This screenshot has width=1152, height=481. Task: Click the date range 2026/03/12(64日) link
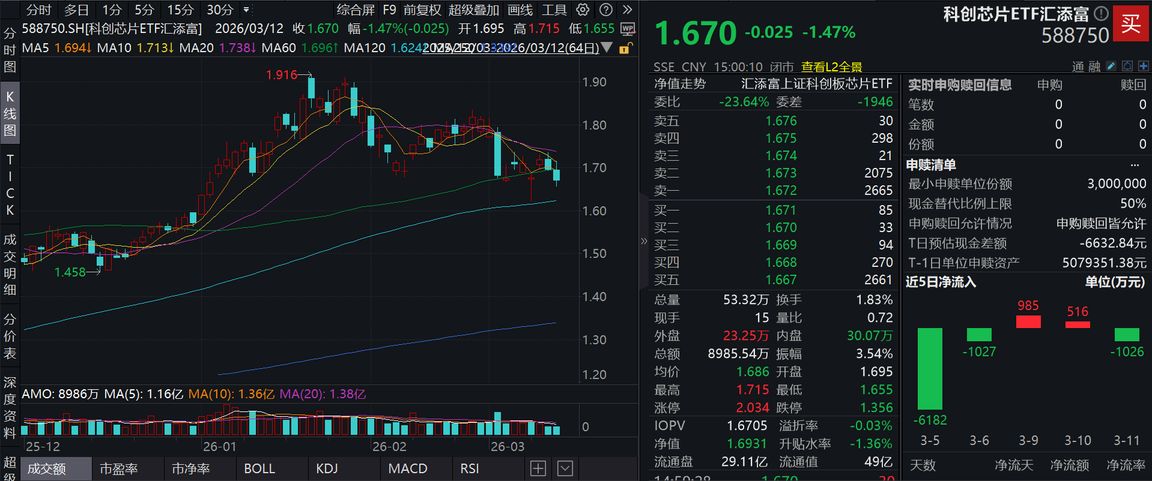click(511, 47)
